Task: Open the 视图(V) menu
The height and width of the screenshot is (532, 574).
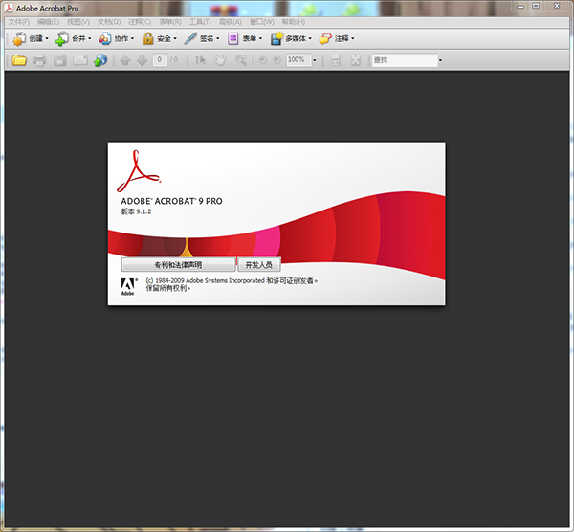Action: pyautogui.click(x=78, y=22)
